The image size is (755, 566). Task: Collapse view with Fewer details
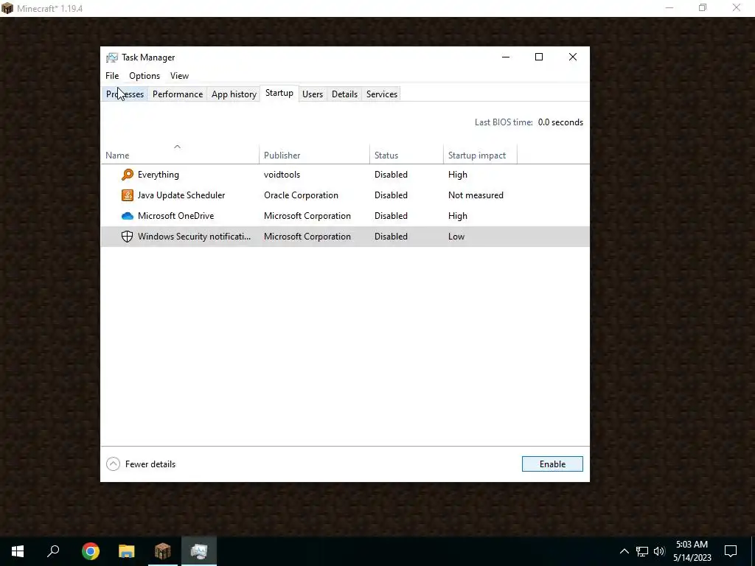coord(141,464)
